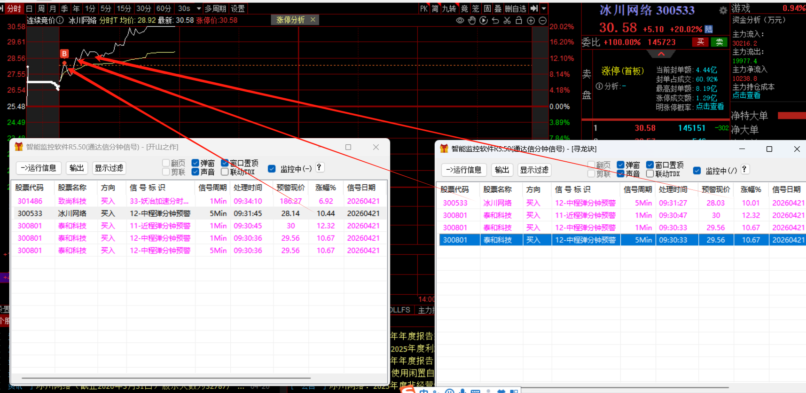Open the dropdown arrow at end of PK toolbar
Screen dimensions: 806x393
point(544,8)
